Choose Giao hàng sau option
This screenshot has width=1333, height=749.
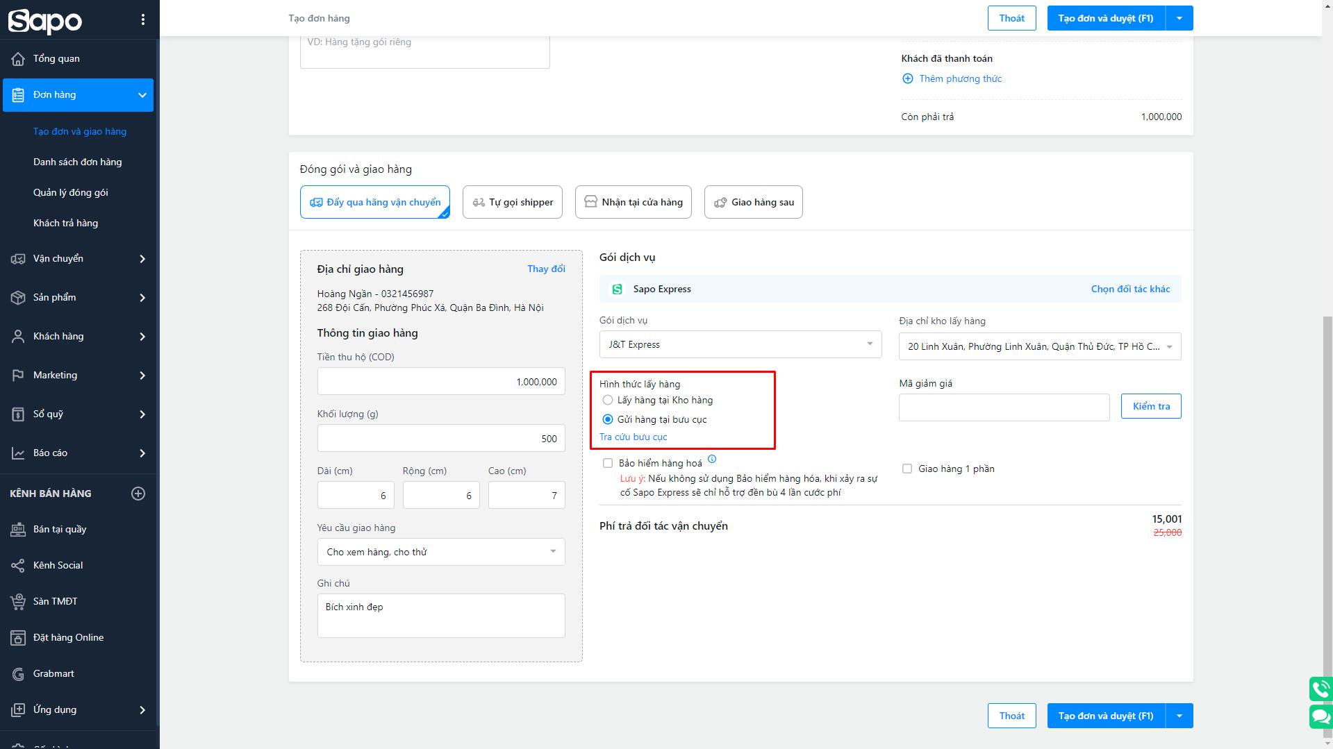point(754,202)
